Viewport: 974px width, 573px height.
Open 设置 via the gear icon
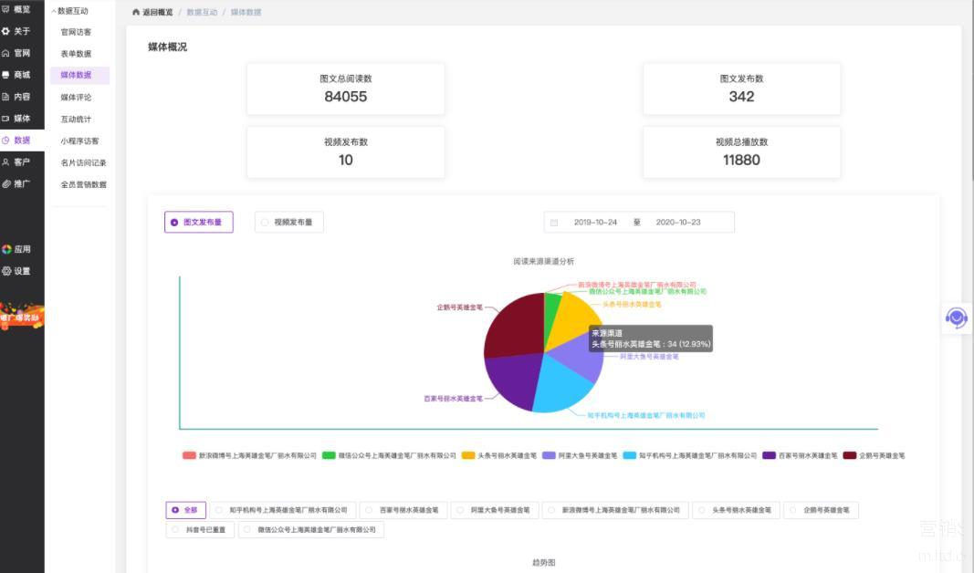pos(6,271)
